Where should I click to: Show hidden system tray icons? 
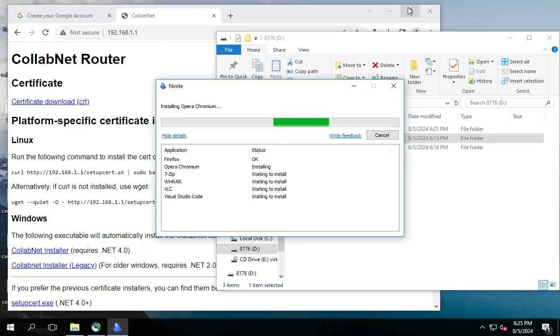pos(483,327)
